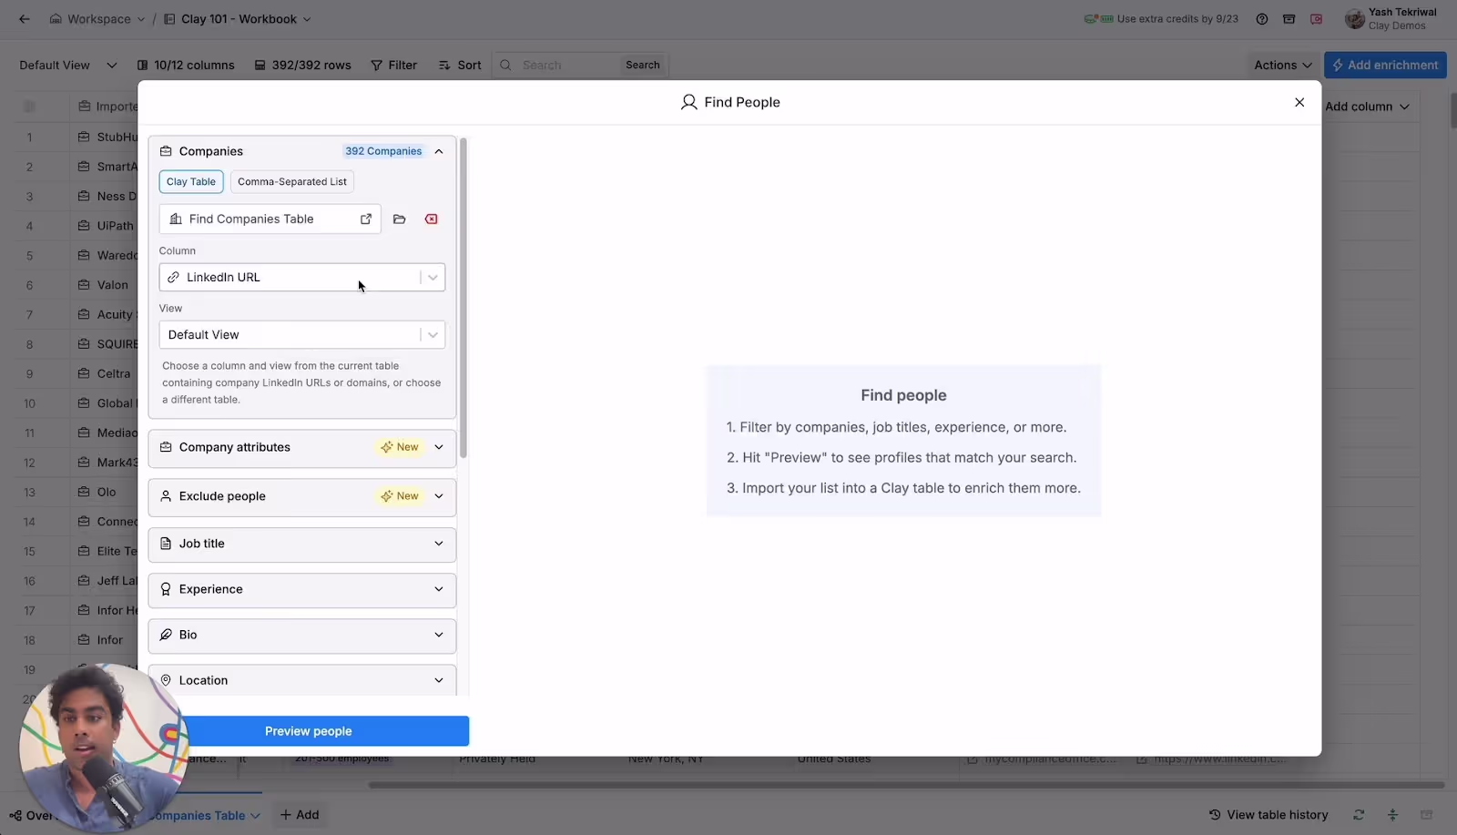Click the Use extra credits notice
1457x835 pixels.
click(x=1161, y=19)
